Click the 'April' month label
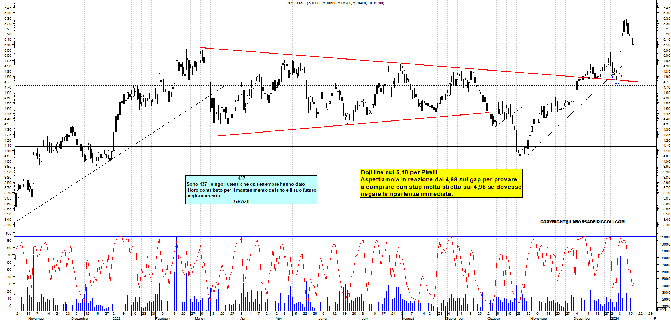This screenshot has width=671, height=320. 244,318
